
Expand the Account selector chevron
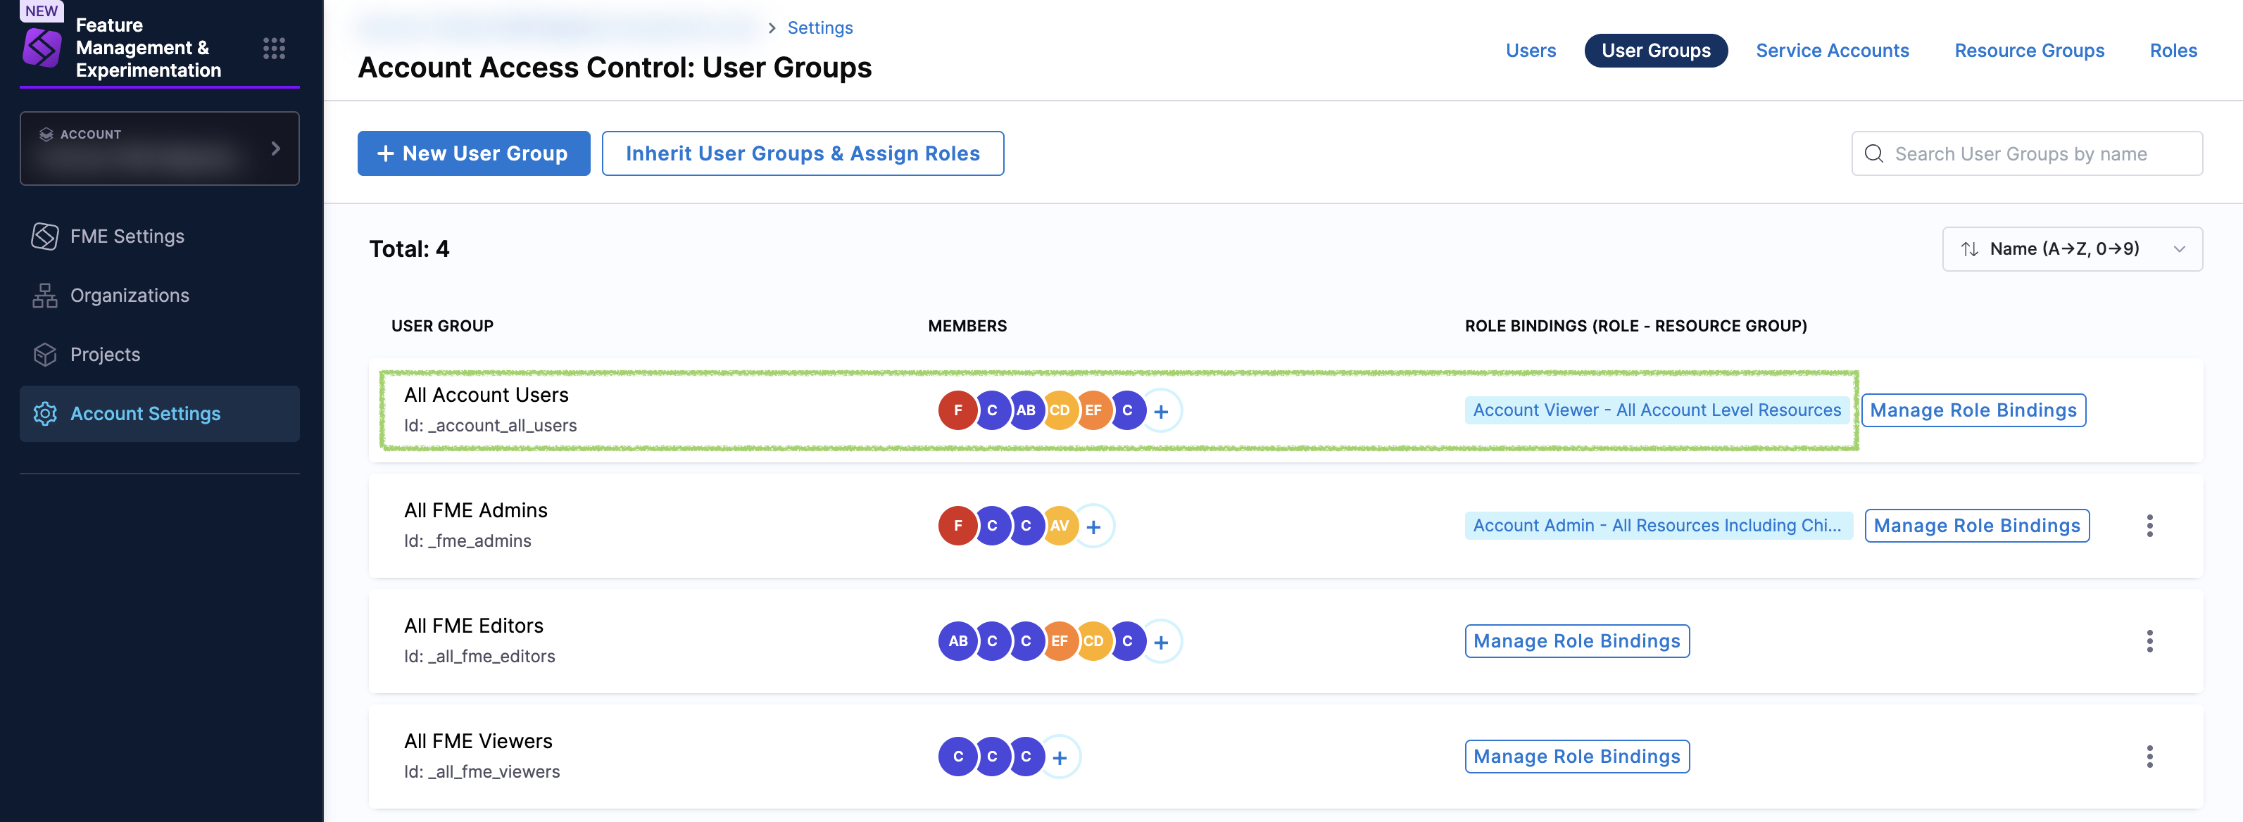click(275, 149)
